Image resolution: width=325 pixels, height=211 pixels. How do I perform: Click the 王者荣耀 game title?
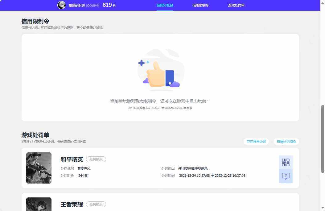tap(72, 204)
